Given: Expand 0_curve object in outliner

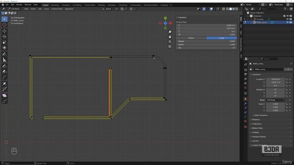Looking at the screenshot, I should click(251, 19).
